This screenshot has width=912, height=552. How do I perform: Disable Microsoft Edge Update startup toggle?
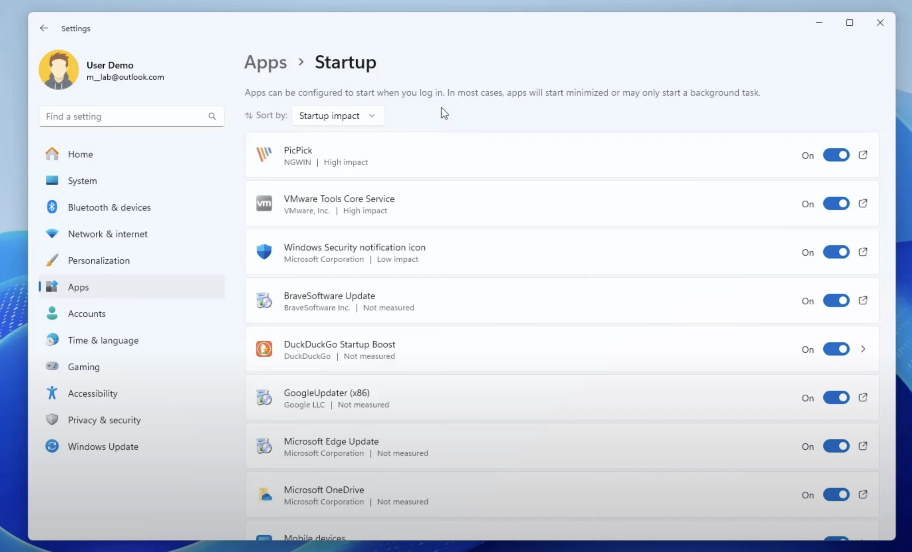tap(836, 446)
